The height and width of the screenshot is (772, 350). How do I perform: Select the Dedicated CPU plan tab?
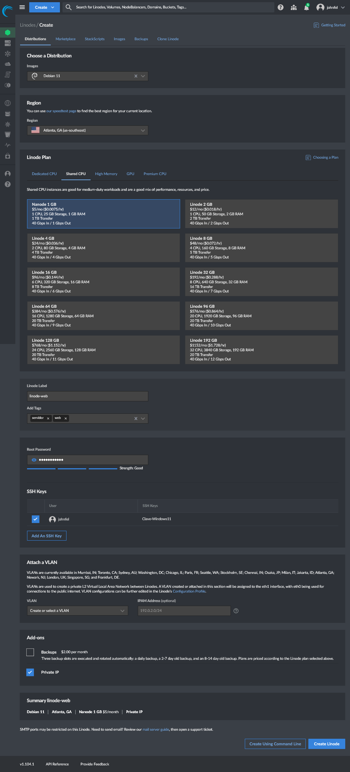pyautogui.click(x=44, y=174)
